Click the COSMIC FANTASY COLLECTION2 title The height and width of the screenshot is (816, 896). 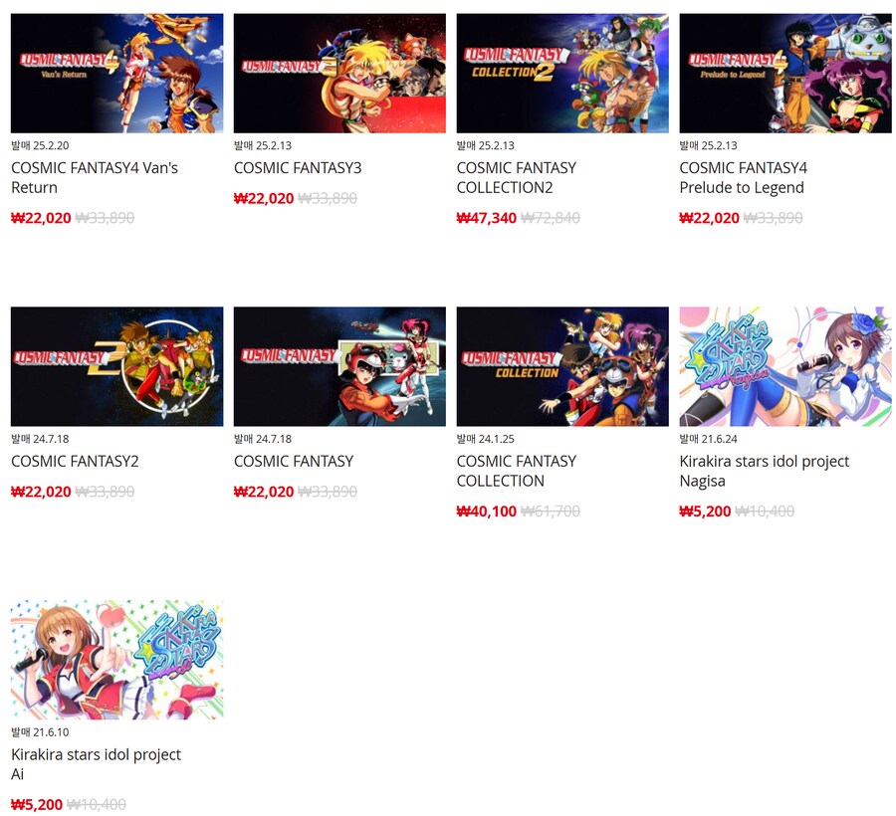coord(517,177)
